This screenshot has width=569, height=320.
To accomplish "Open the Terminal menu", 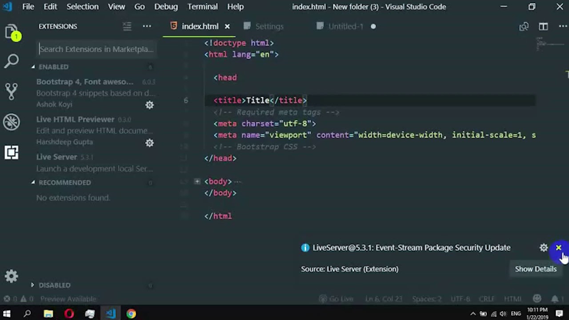I will click(x=203, y=7).
